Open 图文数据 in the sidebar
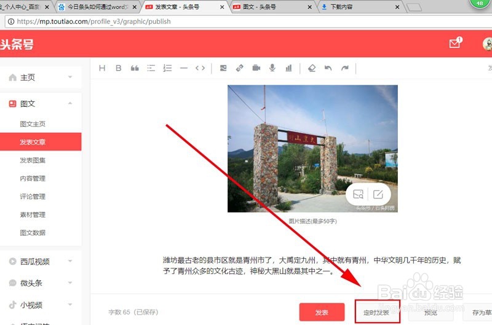The width and height of the screenshot is (492, 325). [33, 233]
